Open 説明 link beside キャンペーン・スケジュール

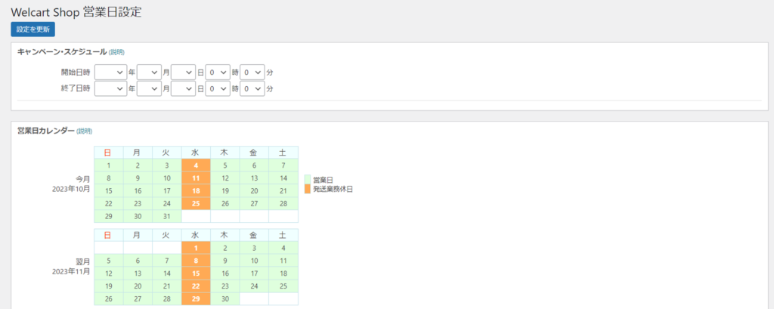(x=116, y=52)
